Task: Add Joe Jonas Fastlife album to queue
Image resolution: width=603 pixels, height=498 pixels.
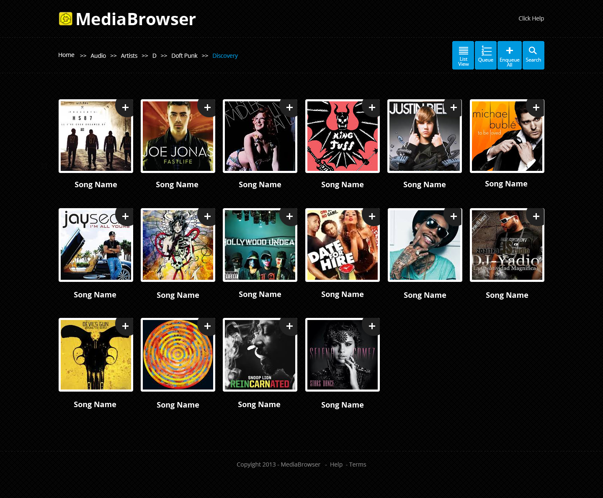Action: pos(207,108)
